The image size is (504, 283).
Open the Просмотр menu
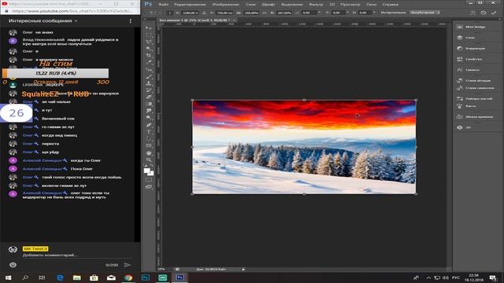coord(350,5)
